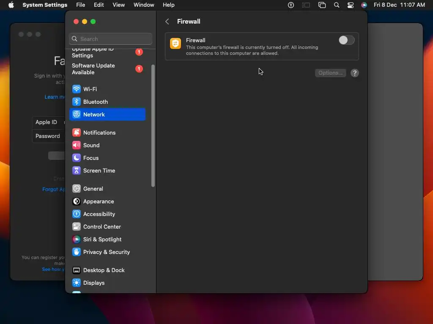Select the Screen Time label in the sidebar
This screenshot has width=433, height=324.
(99, 170)
